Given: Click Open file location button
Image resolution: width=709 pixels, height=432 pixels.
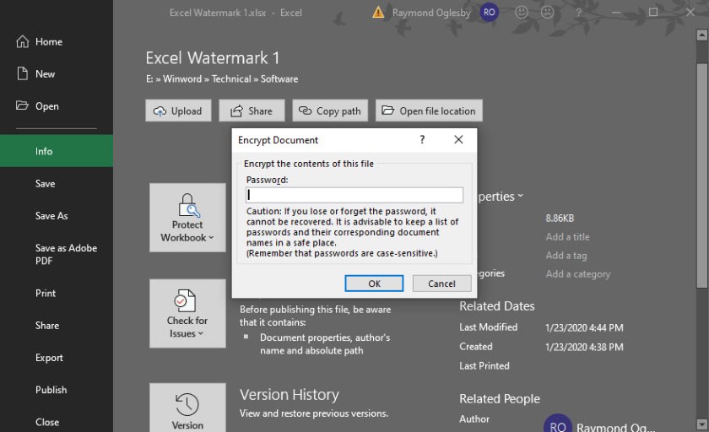Looking at the screenshot, I should [x=429, y=111].
